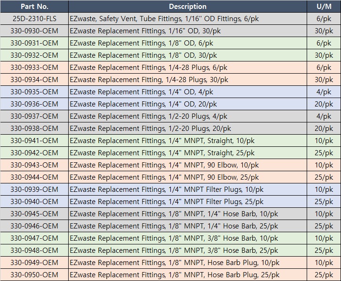341x281 pixels.
Task: Select part number 330-0948-OEM
Action: 34,250
